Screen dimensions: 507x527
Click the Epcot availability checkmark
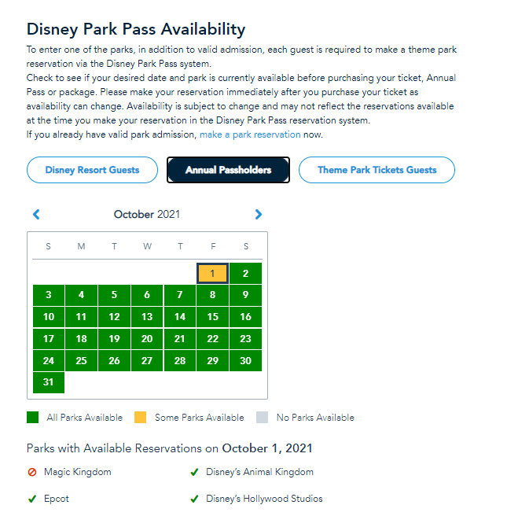tap(32, 499)
